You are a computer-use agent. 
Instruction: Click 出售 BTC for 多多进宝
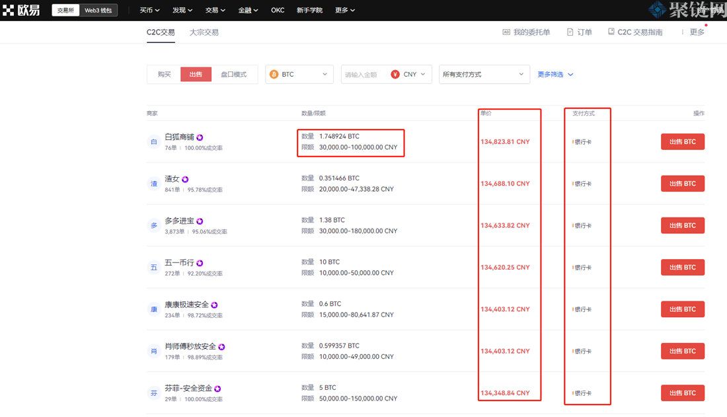point(683,225)
